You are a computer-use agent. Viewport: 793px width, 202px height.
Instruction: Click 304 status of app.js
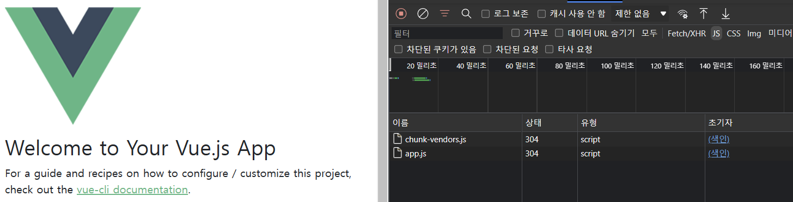click(532, 153)
